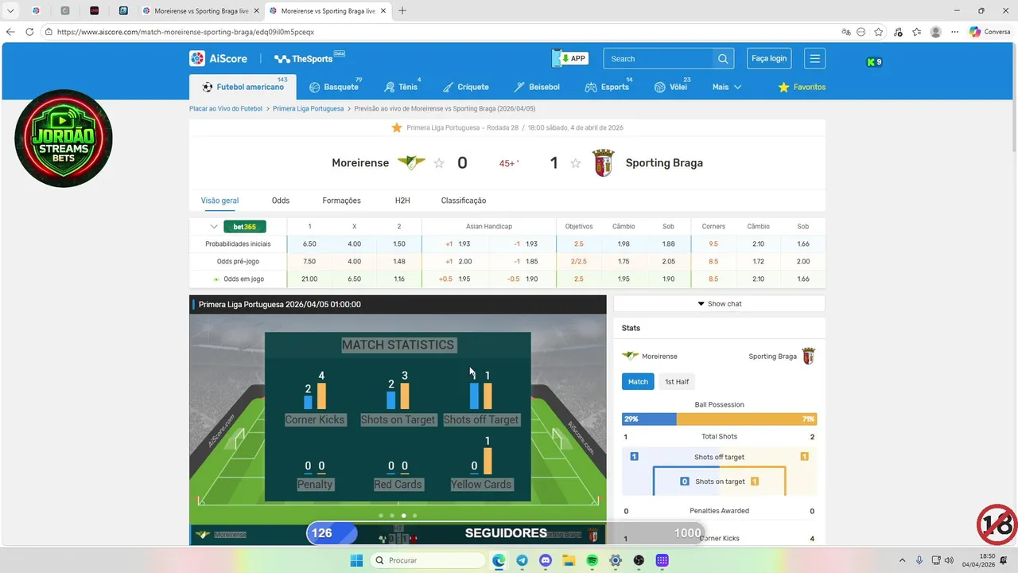Click the Faça login button
Viewport: 1018px width, 573px height.
(x=769, y=58)
